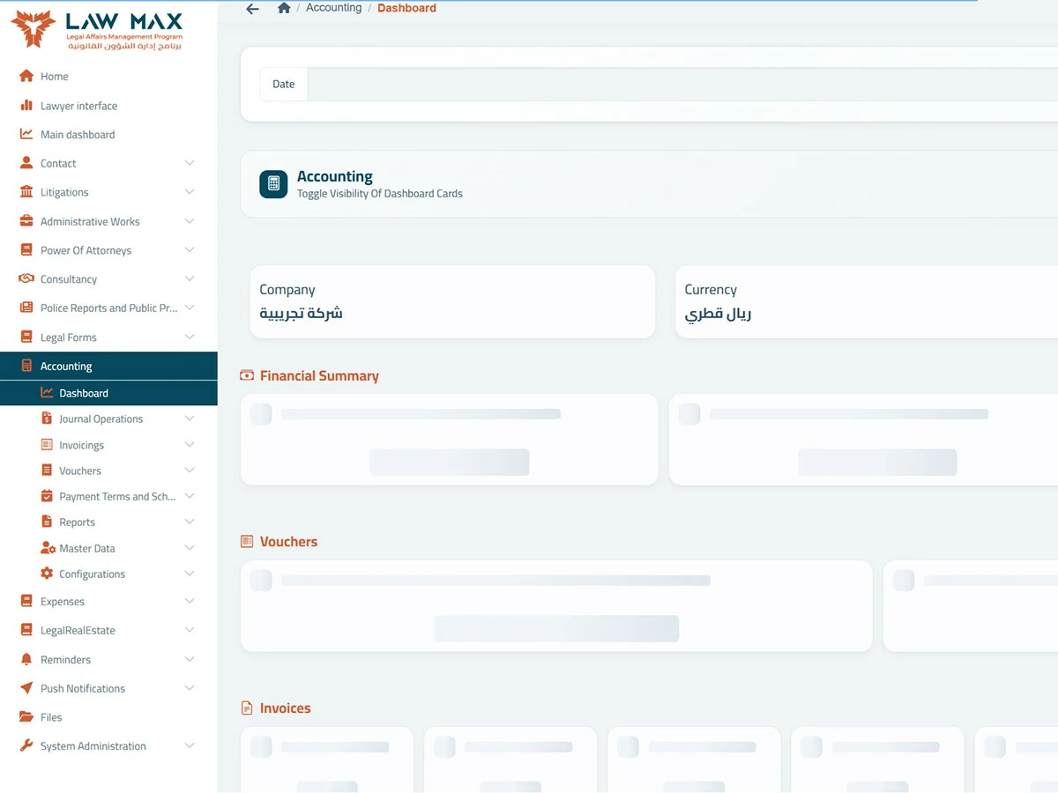Click the Push Notifications paper plane icon
The image size is (1058, 793).
[x=26, y=688]
